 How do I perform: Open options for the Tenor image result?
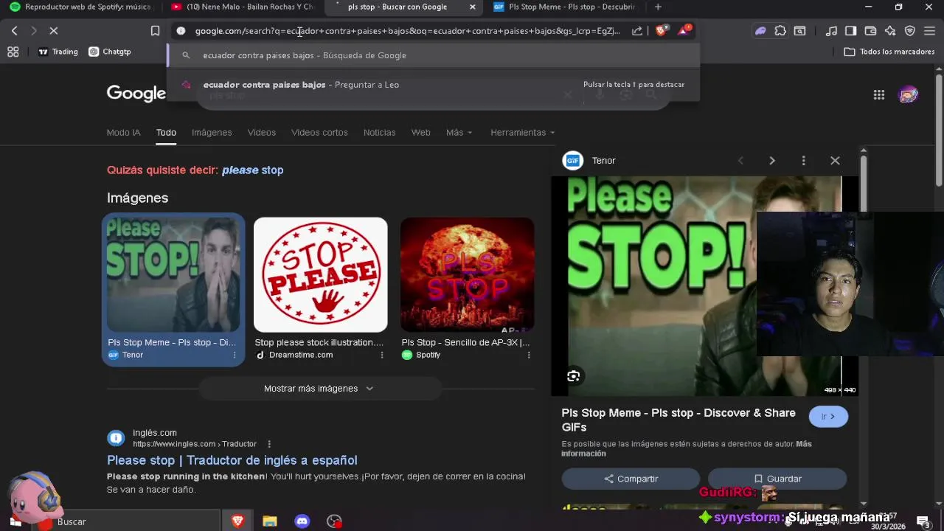pos(235,355)
